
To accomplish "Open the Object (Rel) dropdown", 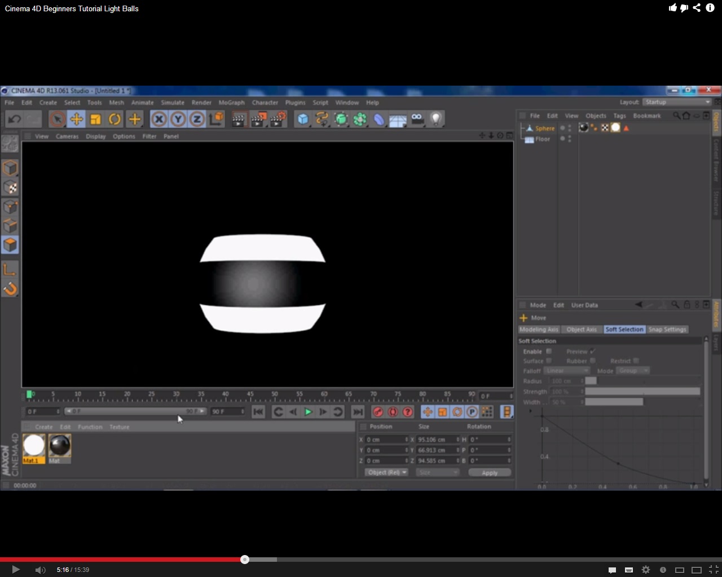I will click(x=386, y=472).
